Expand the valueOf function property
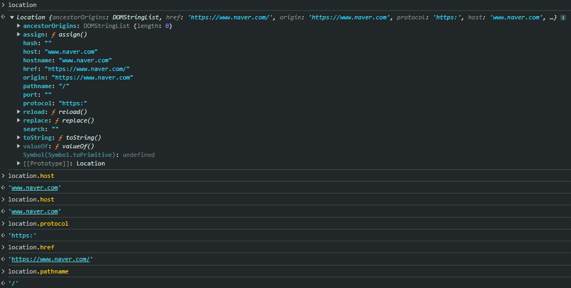 coord(18,146)
